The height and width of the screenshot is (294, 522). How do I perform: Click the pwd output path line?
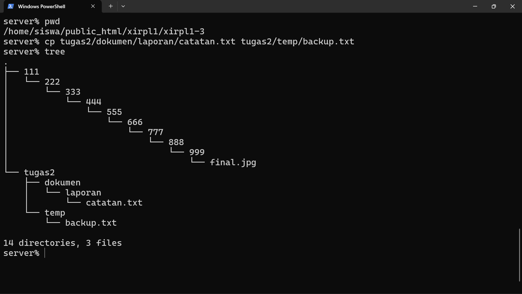click(104, 32)
